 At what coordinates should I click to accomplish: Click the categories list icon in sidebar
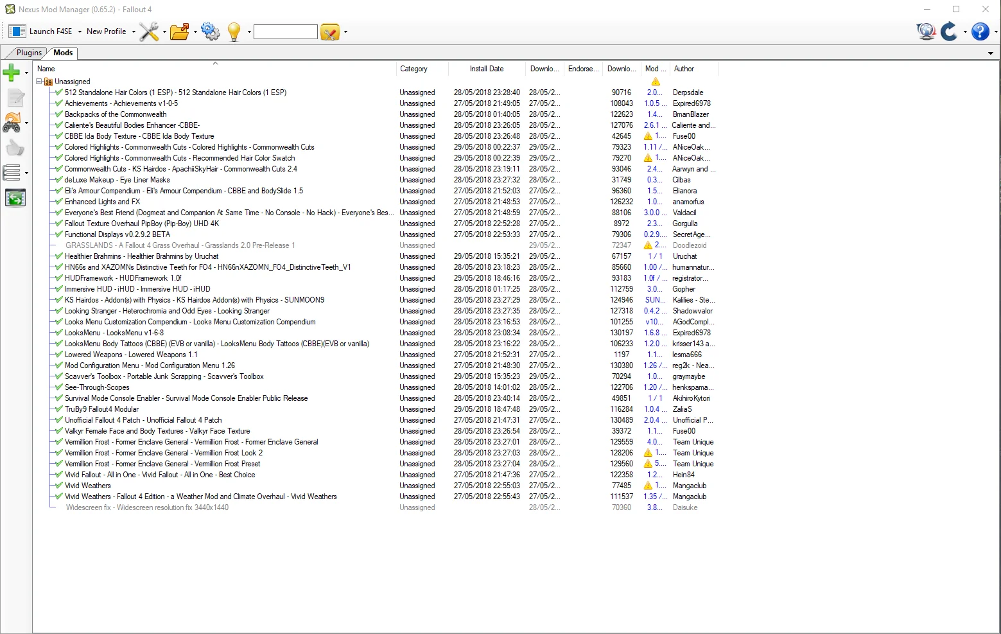click(x=12, y=173)
